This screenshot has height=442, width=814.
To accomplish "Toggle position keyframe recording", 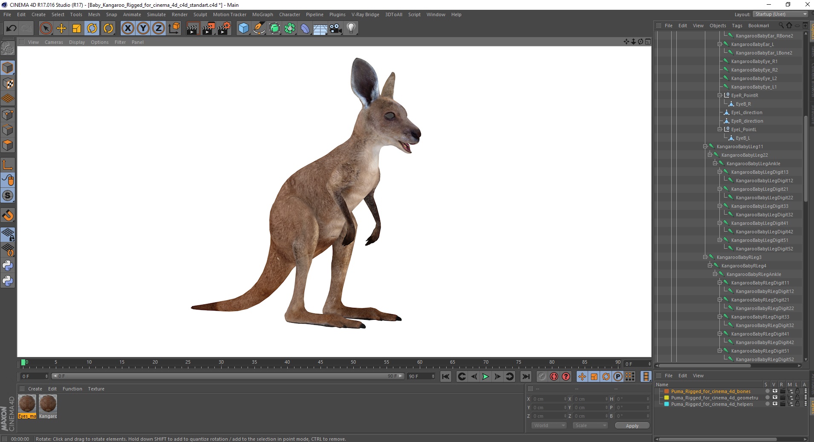I will pyautogui.click(x=582, y=376).
